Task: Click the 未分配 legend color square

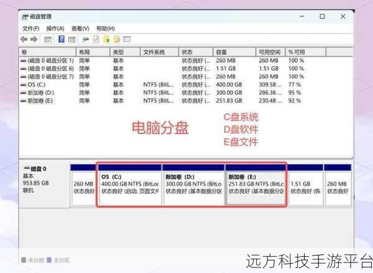Action: [x=24, y=260]
